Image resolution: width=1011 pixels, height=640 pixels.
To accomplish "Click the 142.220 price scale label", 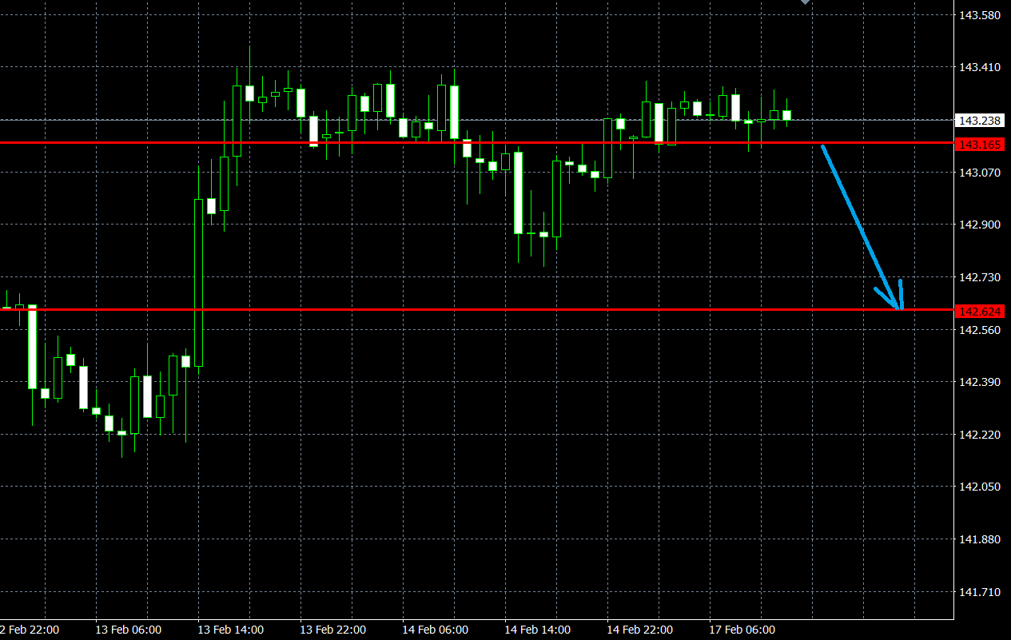I will pyautogui.click(x=980, y=435).
